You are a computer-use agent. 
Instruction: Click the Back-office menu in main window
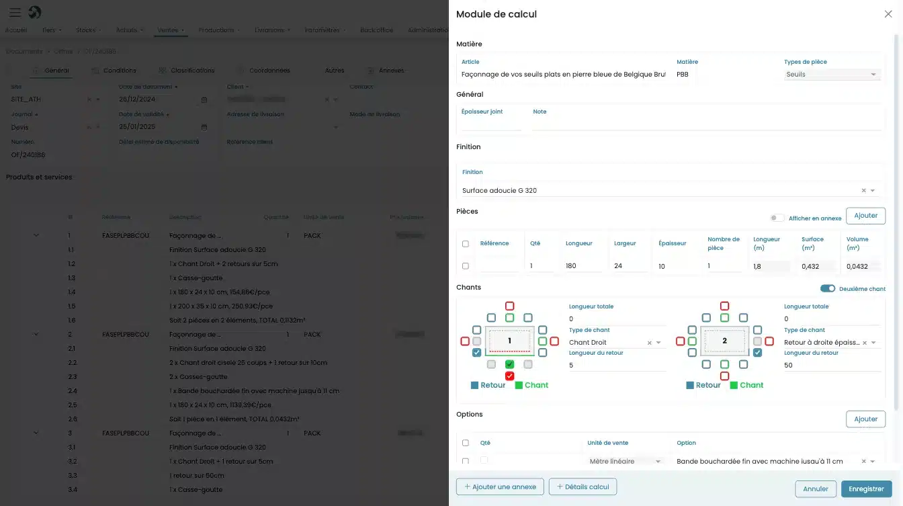pyautogui.click(x=376, y=30)
